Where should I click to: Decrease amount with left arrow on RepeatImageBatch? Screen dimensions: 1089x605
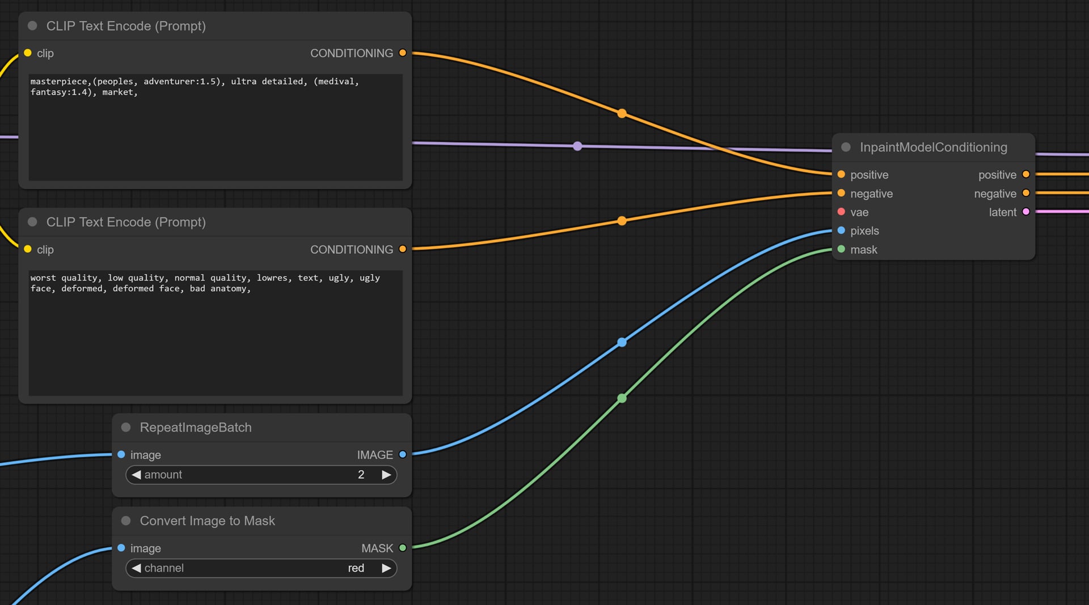tap(136, 475)
